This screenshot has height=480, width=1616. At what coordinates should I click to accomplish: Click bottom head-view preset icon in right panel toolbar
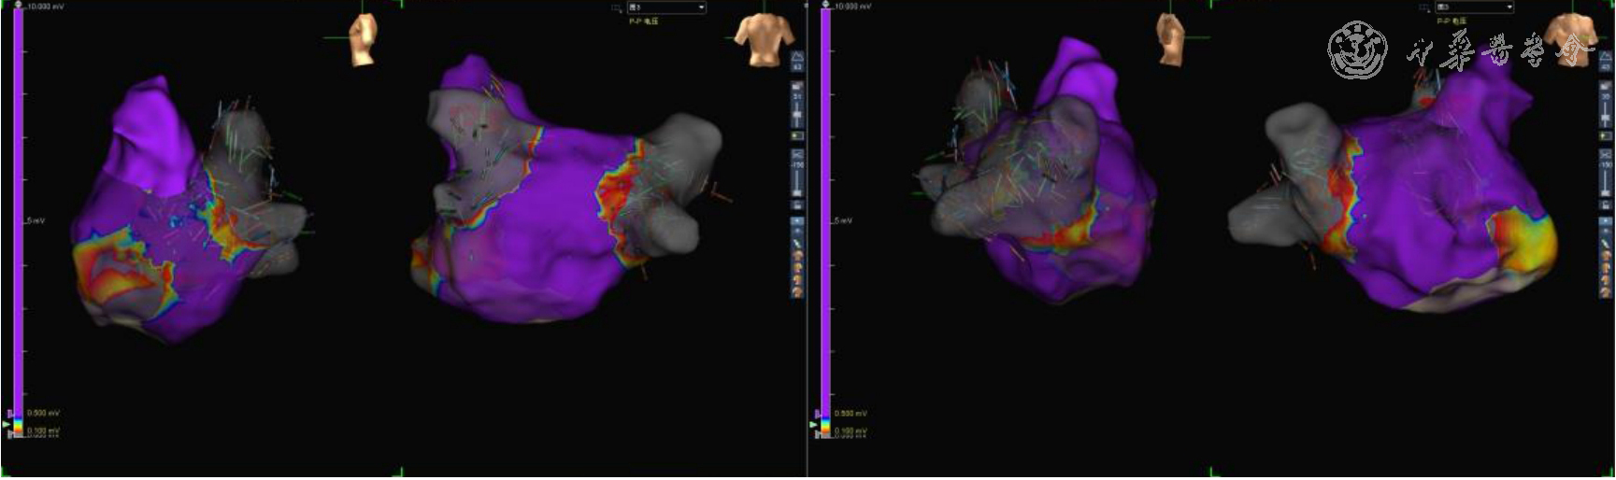[1607, 292]
